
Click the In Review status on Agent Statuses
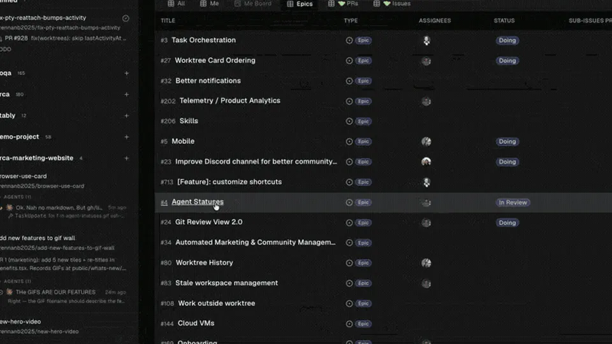pos(513,203)
